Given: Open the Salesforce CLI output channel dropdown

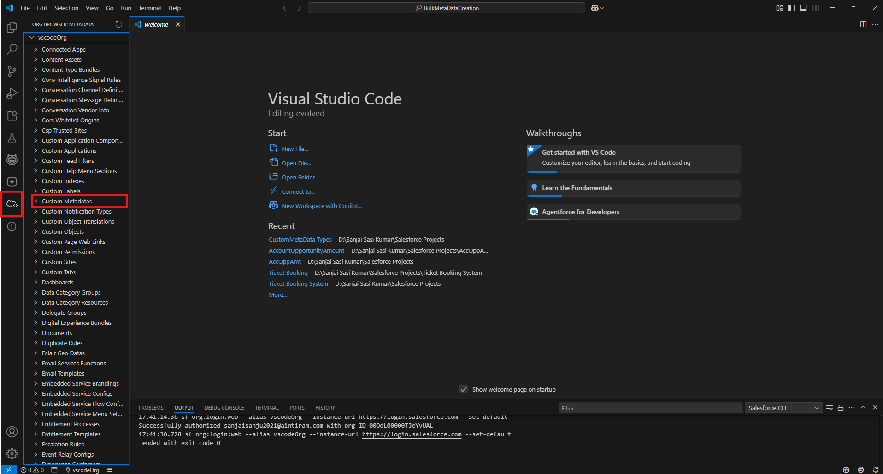Looking at the screenshot, I should click(783, 408).
